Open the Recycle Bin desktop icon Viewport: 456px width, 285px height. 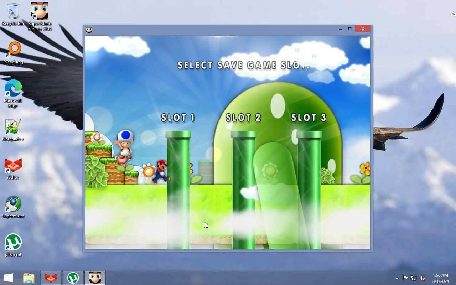[x=13, y=15]
